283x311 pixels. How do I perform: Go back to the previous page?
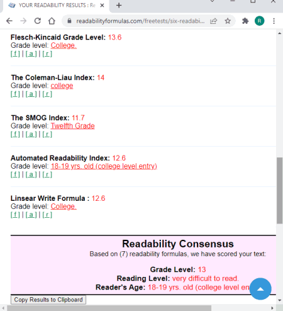(x=9, y=21)
